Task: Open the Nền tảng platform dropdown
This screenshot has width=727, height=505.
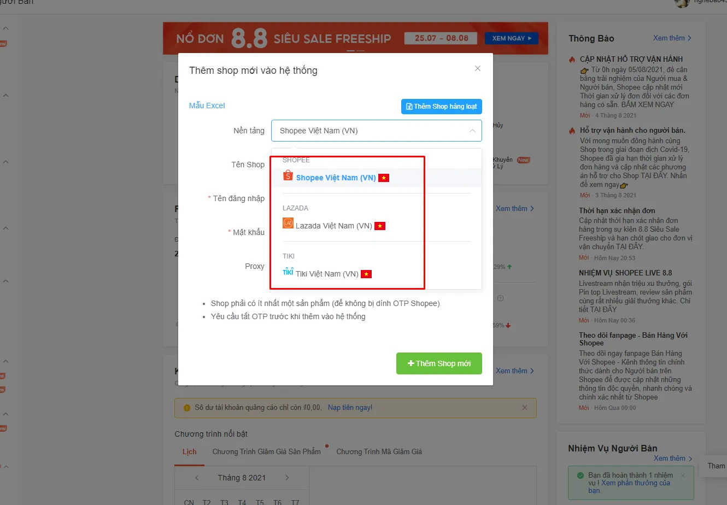Action: pyautogui.click(x=377, y=131)
